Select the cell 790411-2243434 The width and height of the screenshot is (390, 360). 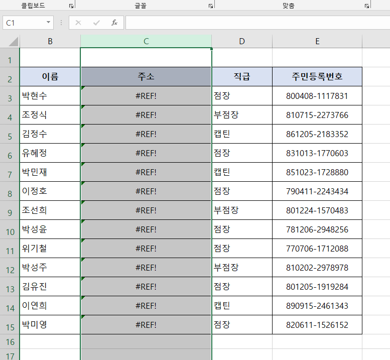317,191
